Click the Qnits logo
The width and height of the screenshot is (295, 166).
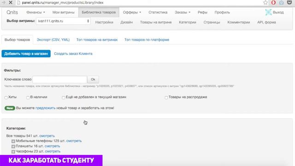pyautogui.click(x=12, y=12)
